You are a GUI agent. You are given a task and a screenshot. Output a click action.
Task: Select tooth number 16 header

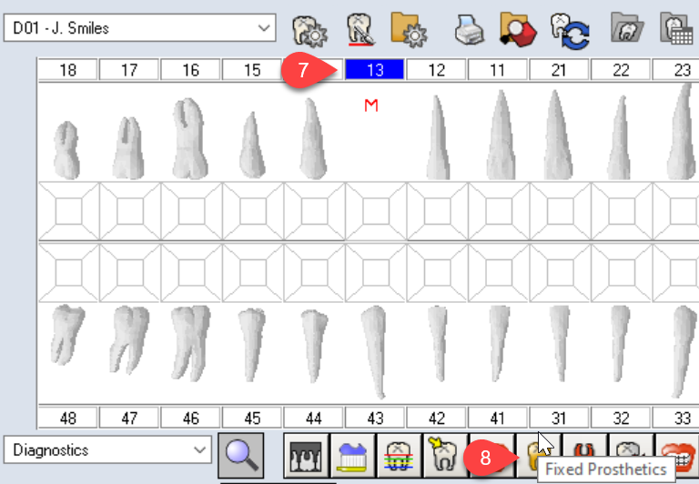(x=191, y=70)
